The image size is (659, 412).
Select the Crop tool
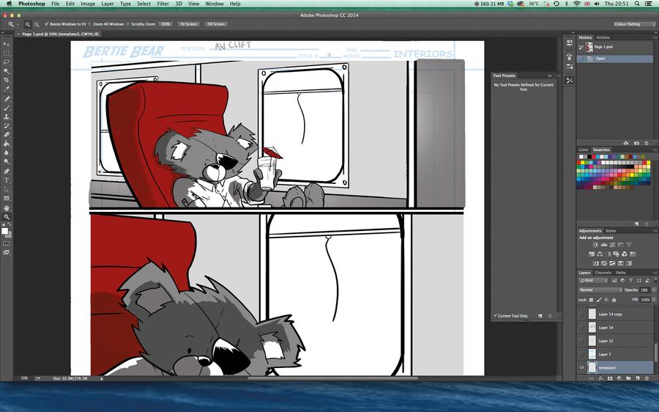[7, 80]
